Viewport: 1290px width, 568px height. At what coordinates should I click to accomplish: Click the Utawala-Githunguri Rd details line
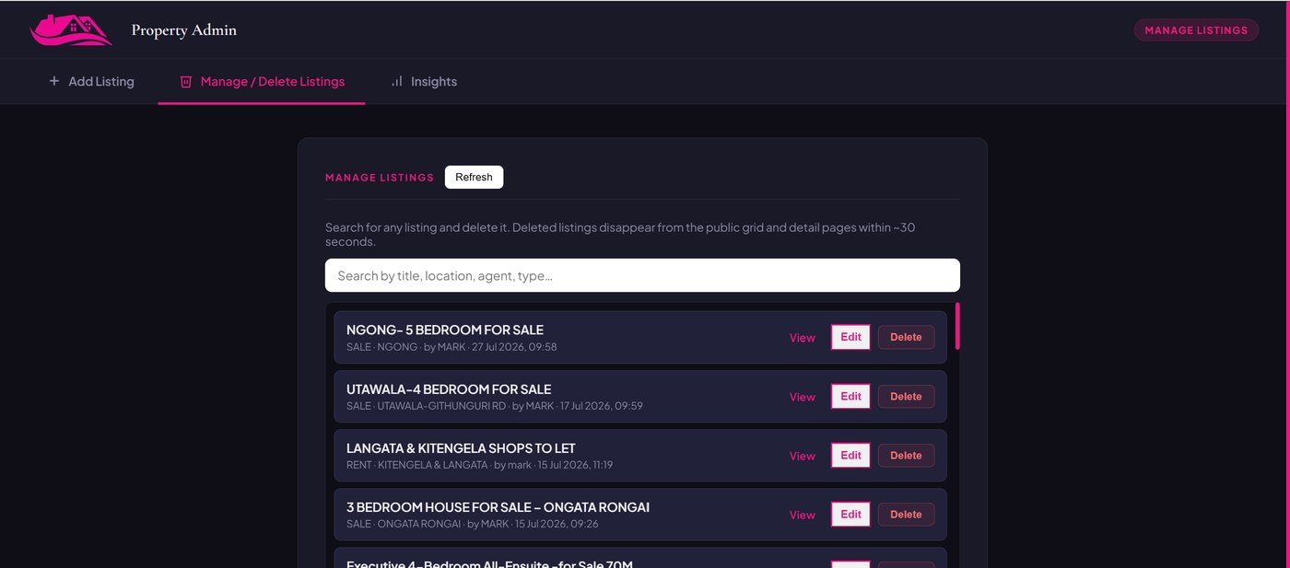click(495, 406)
